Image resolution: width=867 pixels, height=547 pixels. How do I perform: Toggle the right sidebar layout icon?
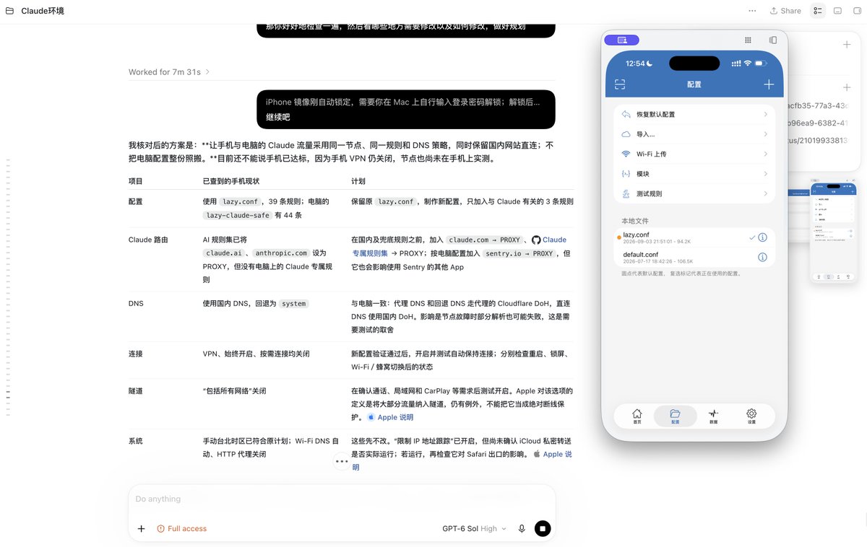pyautogui.click(x=858, y=11)
